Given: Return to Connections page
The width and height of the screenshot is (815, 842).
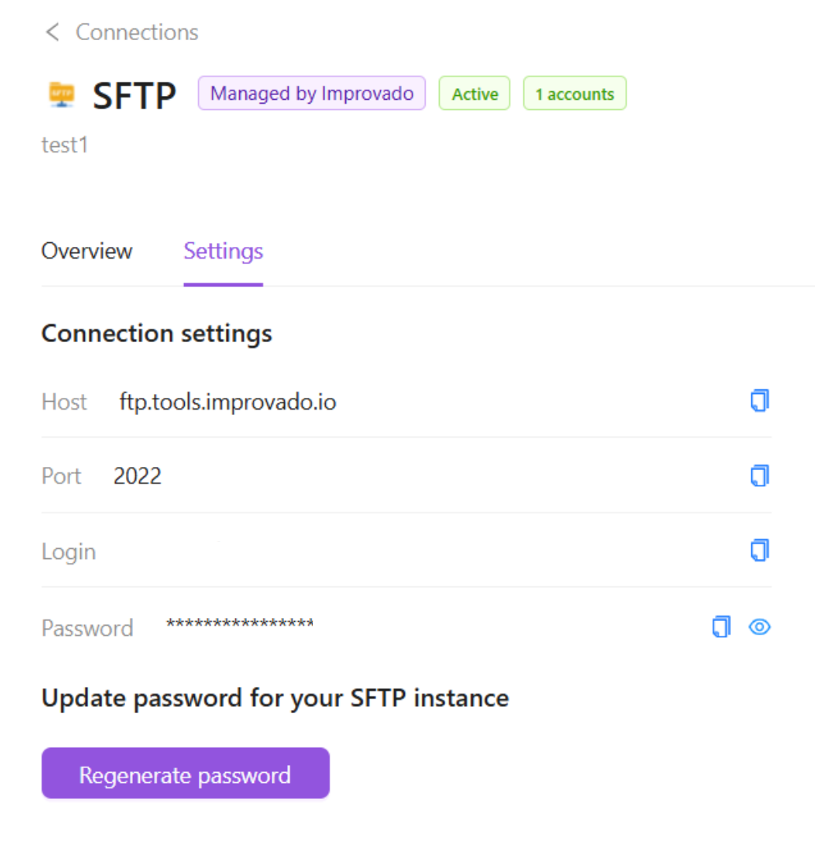Looking at the screenshot, I should pyautogui.click(x=137, y=32).
